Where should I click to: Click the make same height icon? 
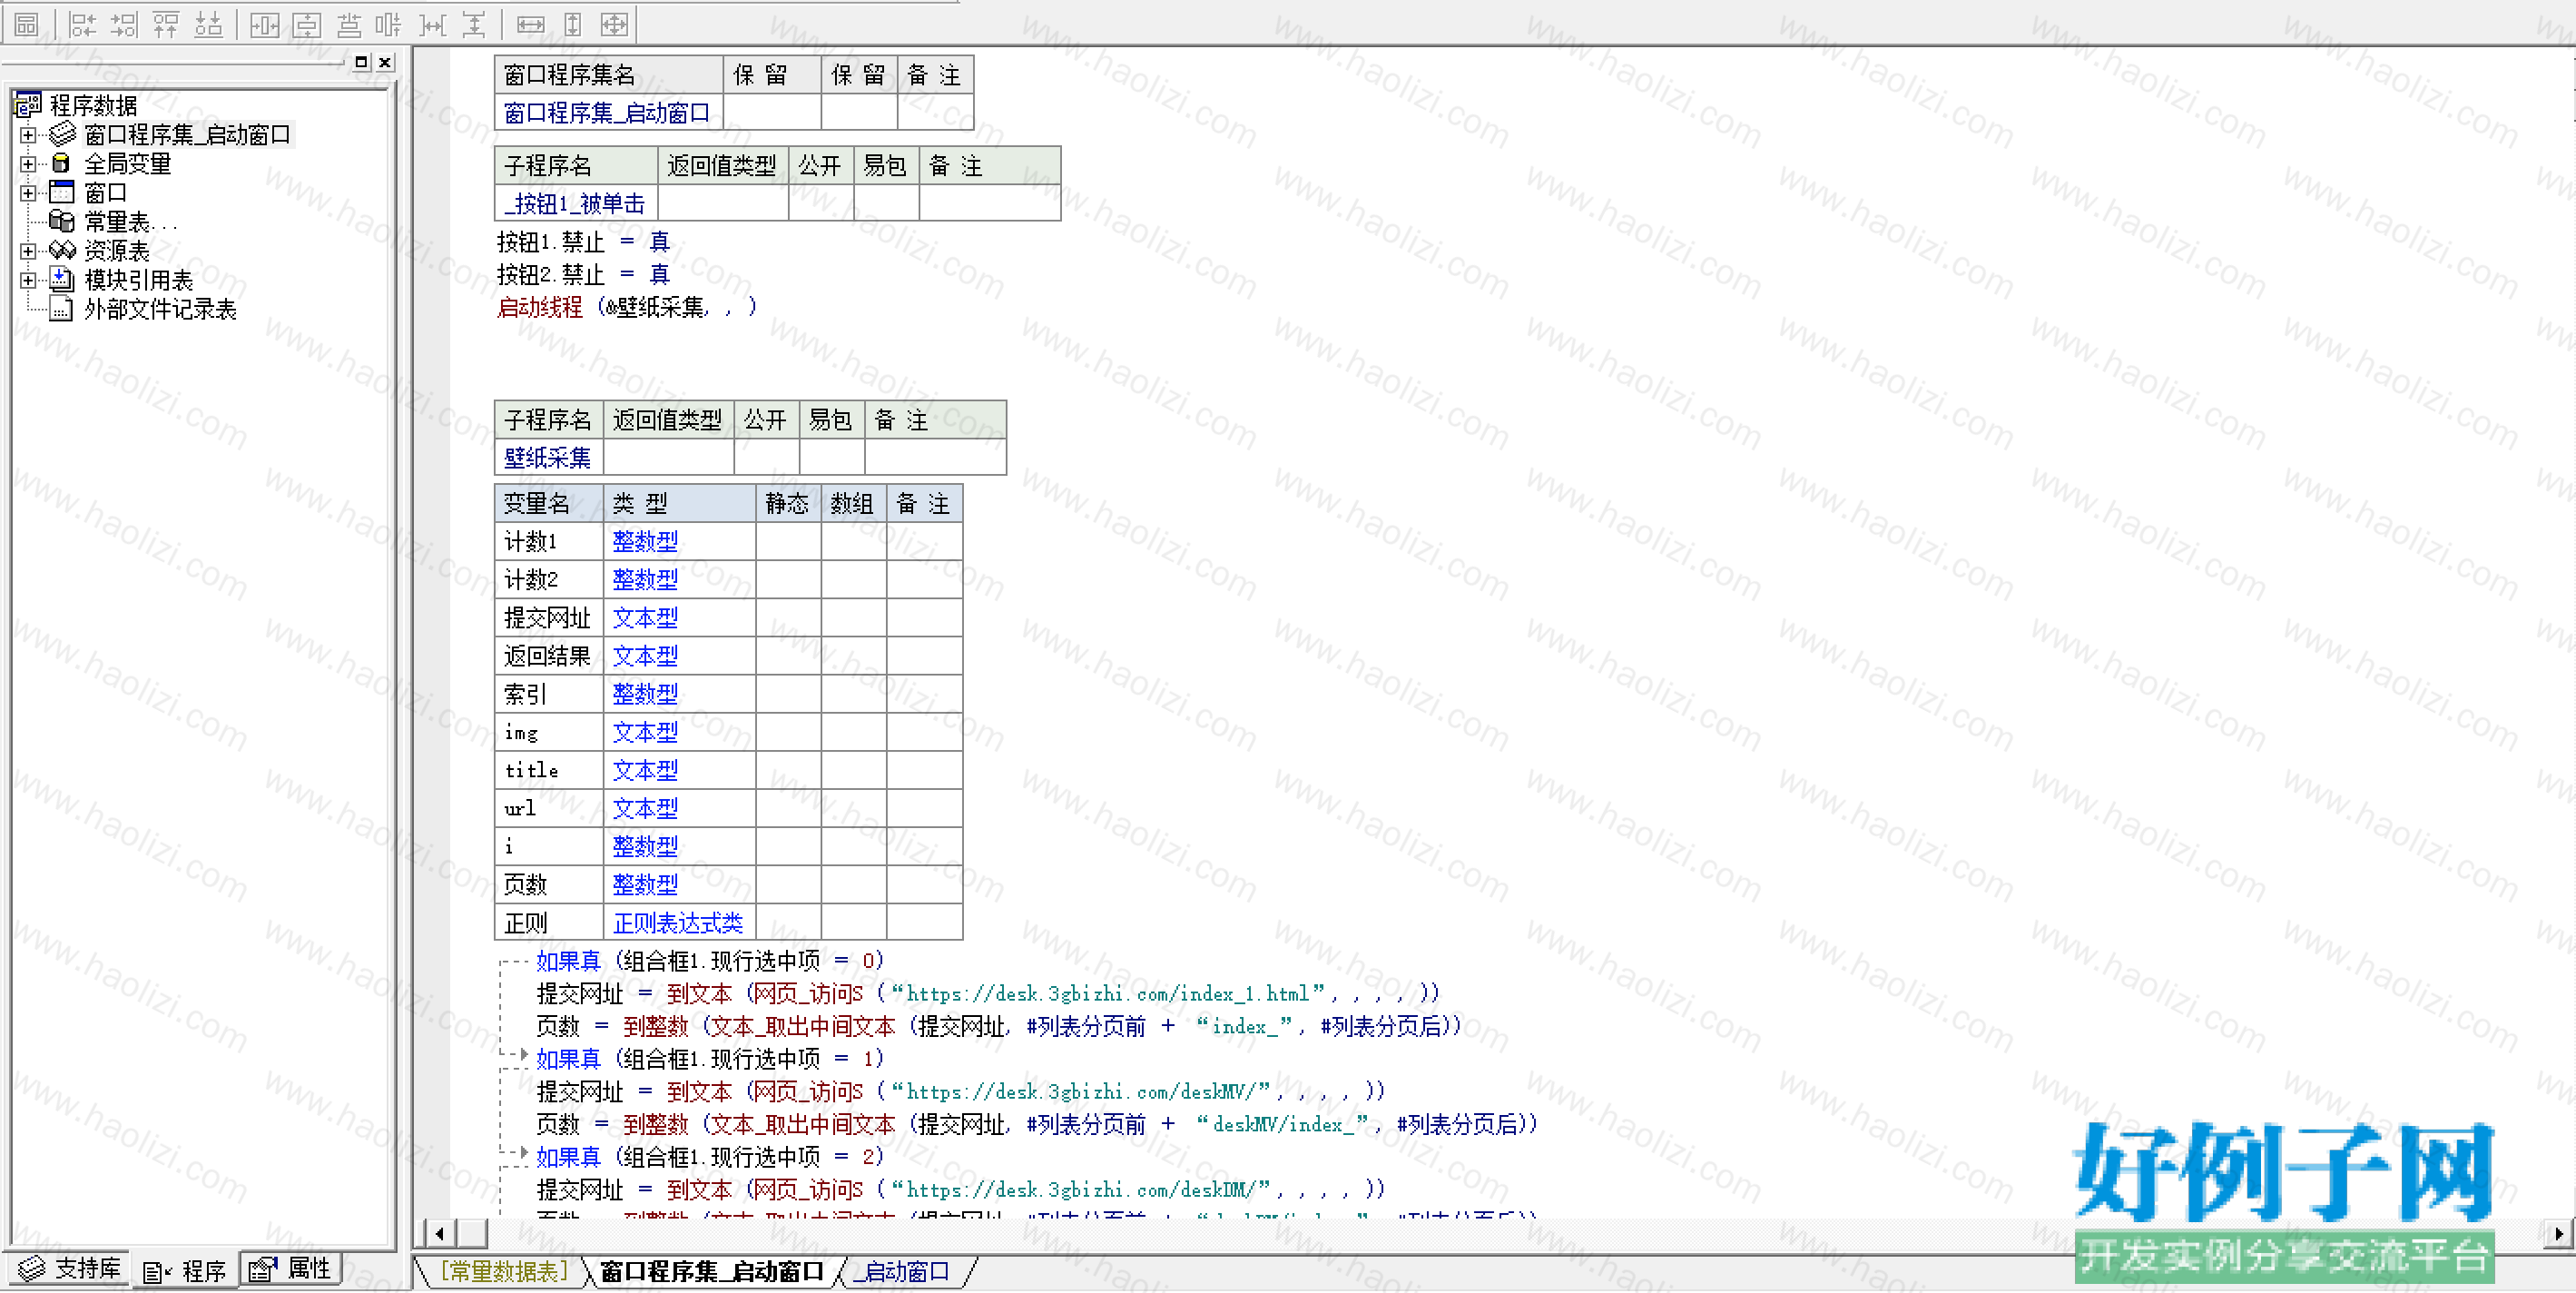pyautogui.click(x=572, y=24)
